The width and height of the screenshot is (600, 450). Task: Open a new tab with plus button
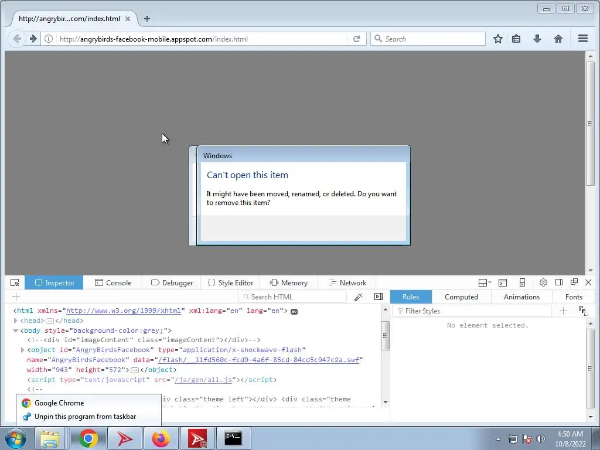[147, 18]
